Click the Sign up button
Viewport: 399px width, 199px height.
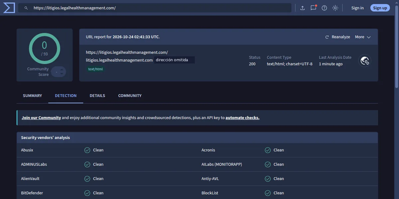click(x=380, y=8)
